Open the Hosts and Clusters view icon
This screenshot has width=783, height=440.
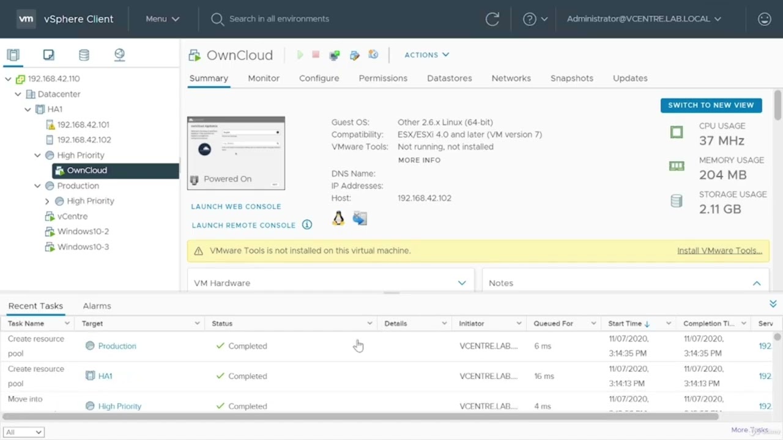pyautogui.click(x=13, y=55)
